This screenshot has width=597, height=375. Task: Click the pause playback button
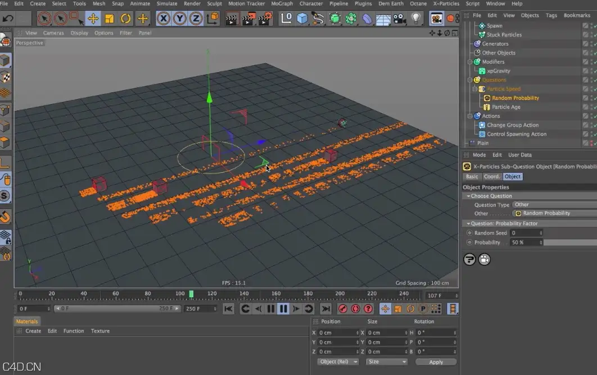tap(283, 309)
